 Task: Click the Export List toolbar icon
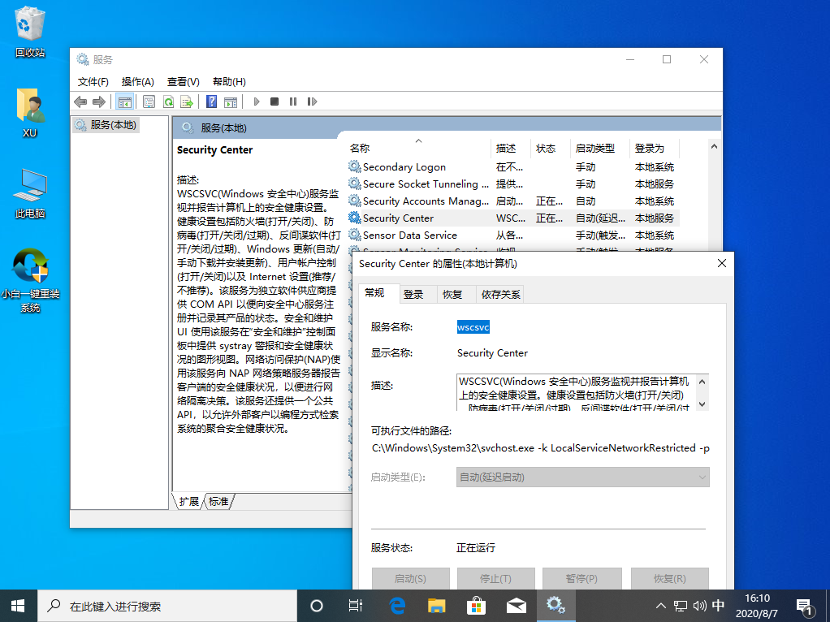click(187, 101)
